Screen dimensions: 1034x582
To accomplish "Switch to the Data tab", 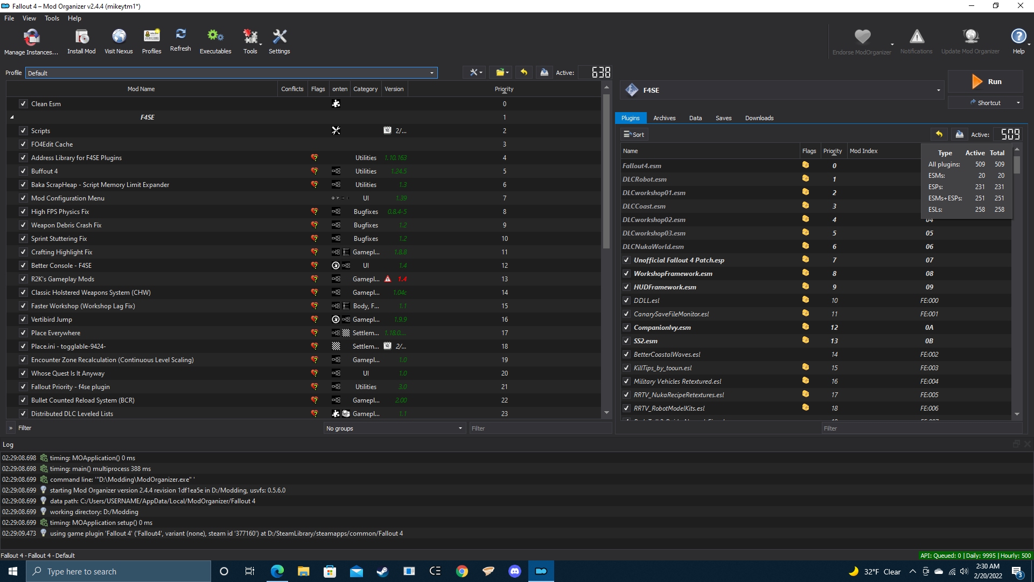I will (x=695, y=118).
